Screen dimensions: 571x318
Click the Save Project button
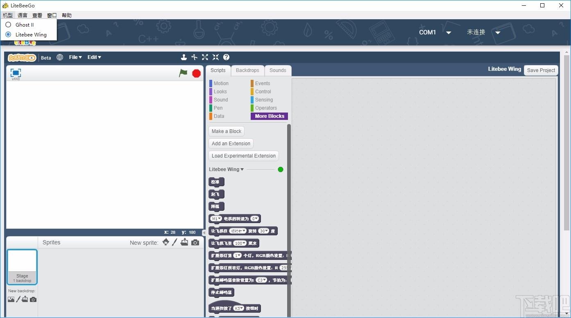tap(541, 70)
